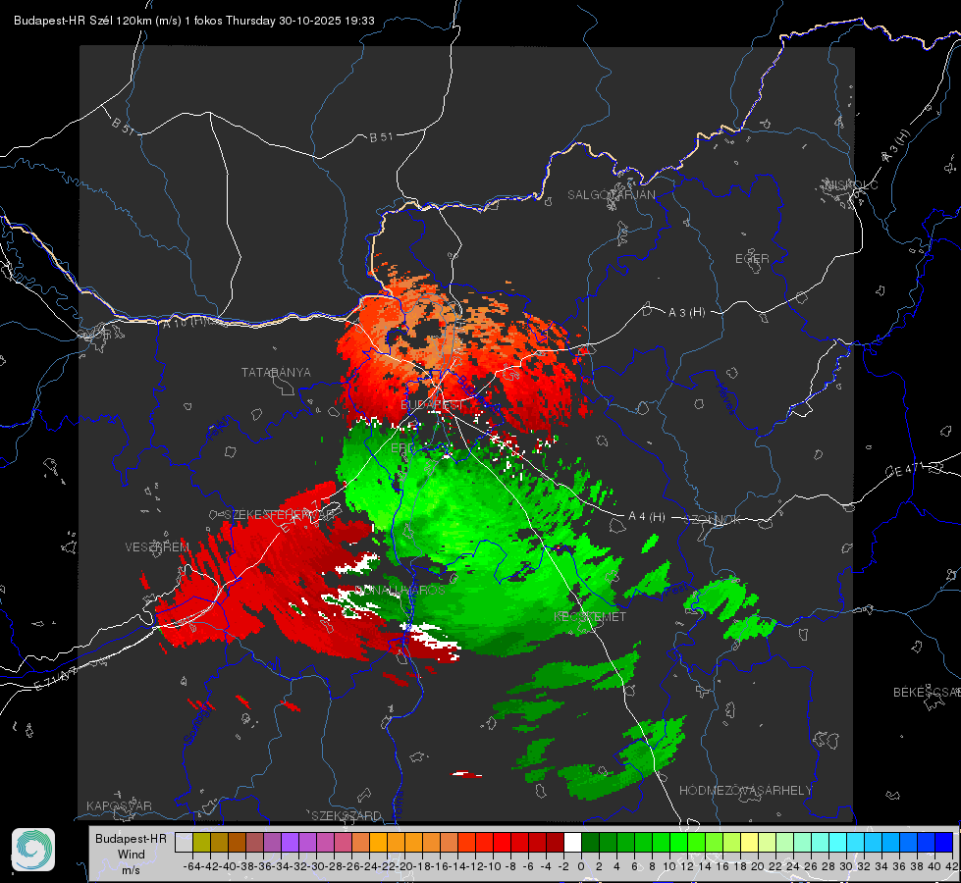Click the BÉKÉSCSABA city label

[x=927, y=693]
